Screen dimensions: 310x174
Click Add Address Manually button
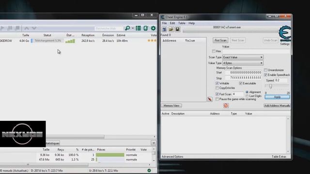[277, 105]
